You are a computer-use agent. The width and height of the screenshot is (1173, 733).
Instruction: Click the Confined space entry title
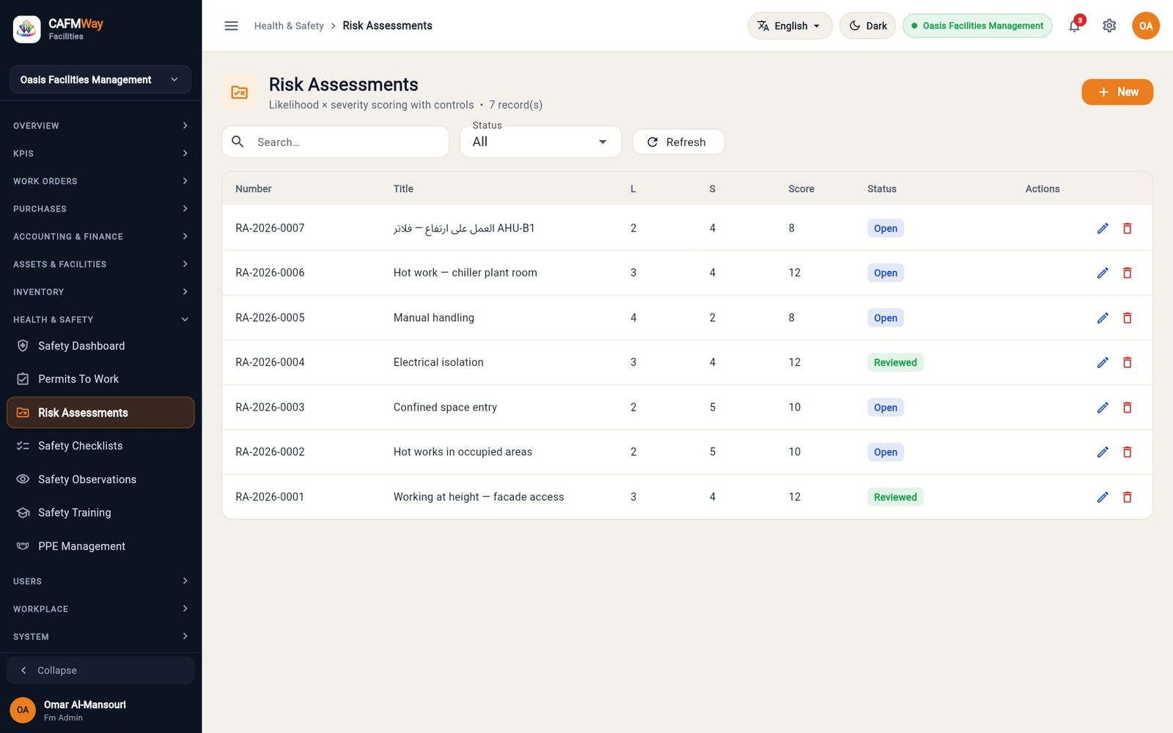(445, 407)
